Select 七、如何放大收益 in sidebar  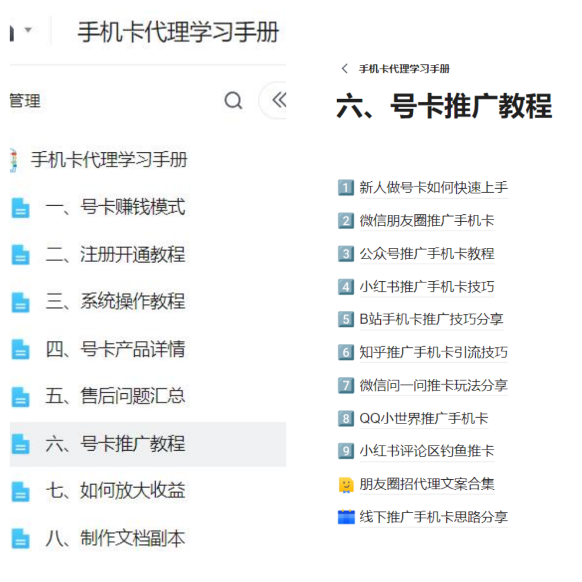(115, 491)
